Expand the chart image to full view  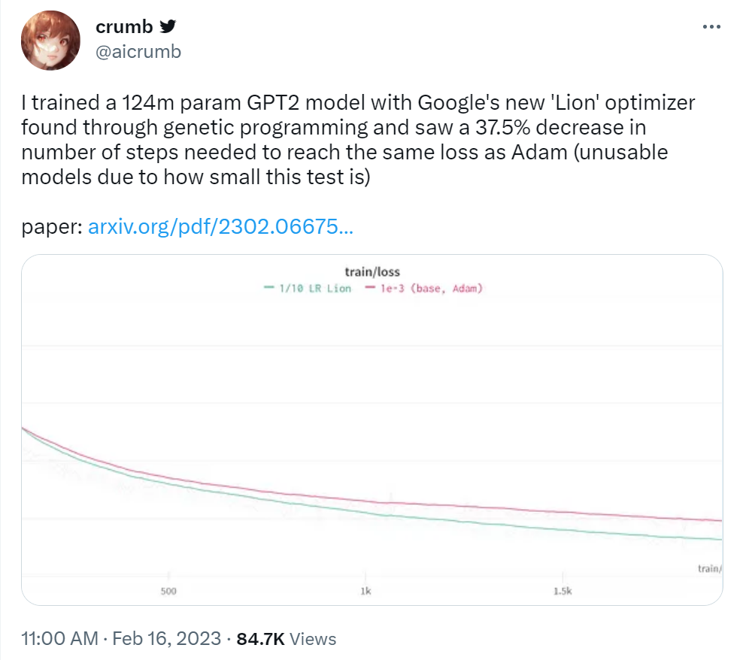tap(371, 430)
